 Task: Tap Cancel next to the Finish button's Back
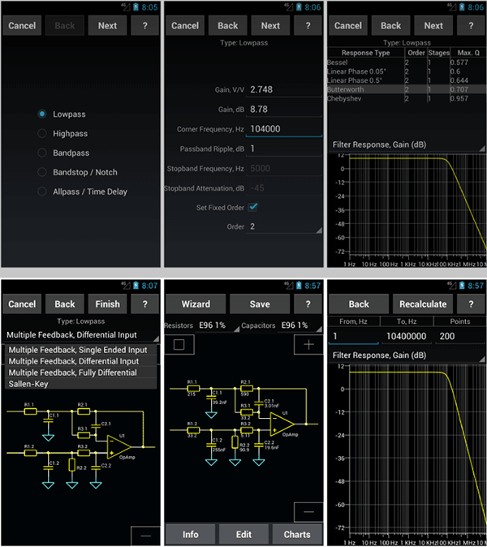22,304
